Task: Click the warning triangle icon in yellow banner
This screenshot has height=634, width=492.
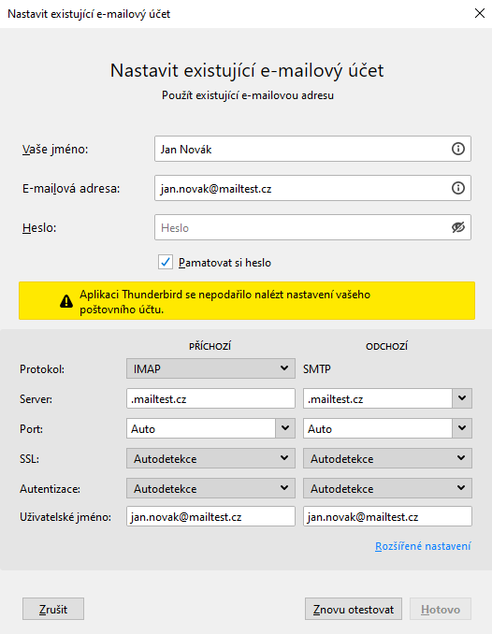Action: (x=66, y=301)
